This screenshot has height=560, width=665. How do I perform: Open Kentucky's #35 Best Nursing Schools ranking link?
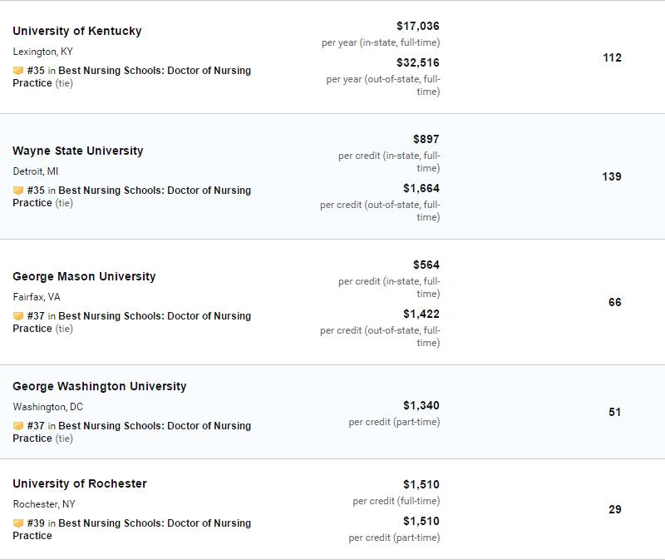pyautogui.click(x=132, y=77)
